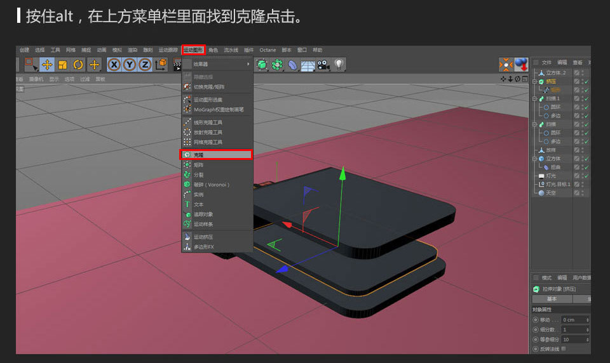Viewport: 610px width, 363px height.
Task: Click the recent-tool plus icon beside Rotate
Action: click(x=94, y=65)
